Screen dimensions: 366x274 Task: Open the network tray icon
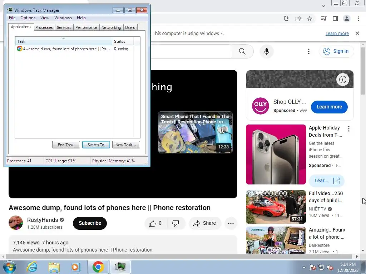tap(321, 267)
